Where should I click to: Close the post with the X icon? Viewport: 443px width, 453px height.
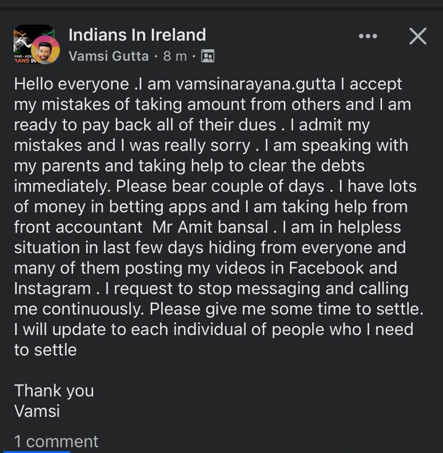coord(418,36)
